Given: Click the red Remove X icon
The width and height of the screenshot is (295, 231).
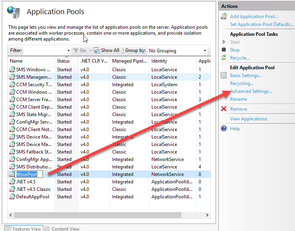Looking at the screenshot, I should click(x=224, y=109).
